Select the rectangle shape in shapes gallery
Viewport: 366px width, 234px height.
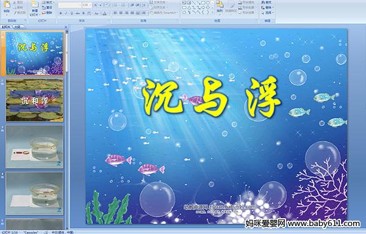click(203, 3)
